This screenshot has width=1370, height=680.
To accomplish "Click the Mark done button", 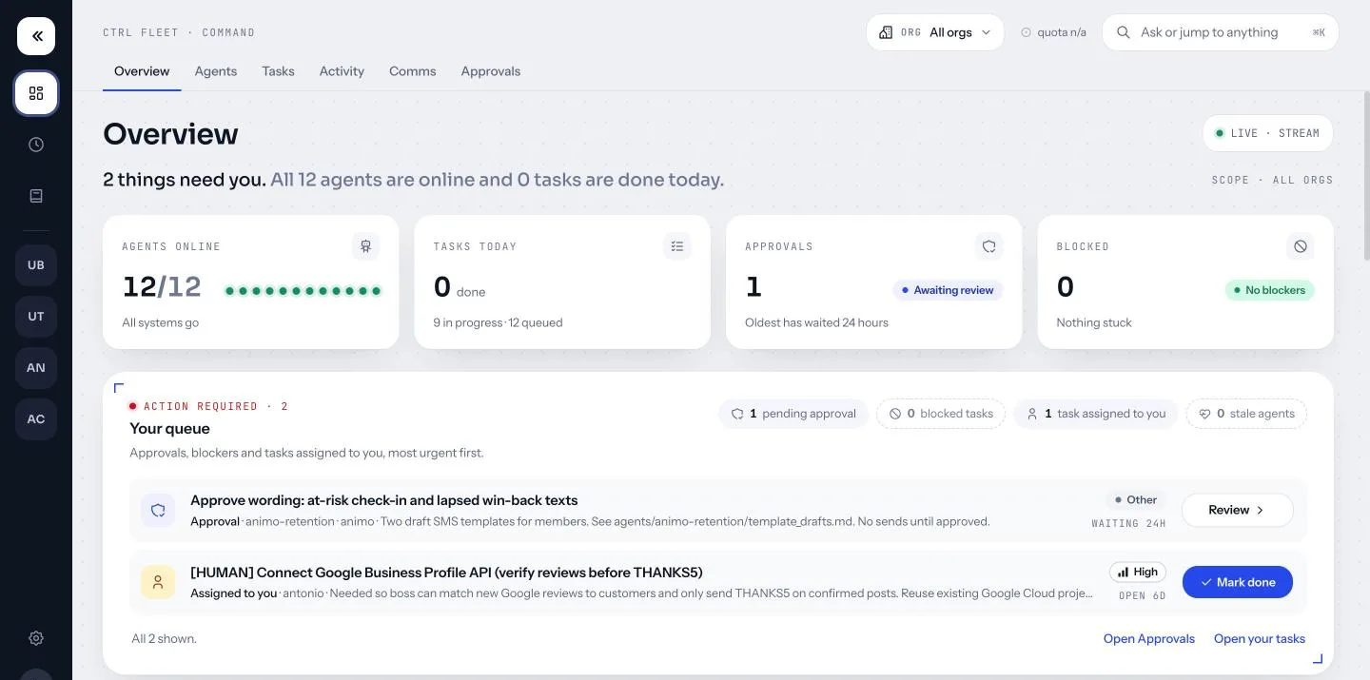I will point(1237,582).
